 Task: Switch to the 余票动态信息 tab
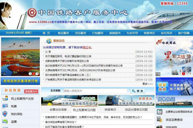pos(58,109)
